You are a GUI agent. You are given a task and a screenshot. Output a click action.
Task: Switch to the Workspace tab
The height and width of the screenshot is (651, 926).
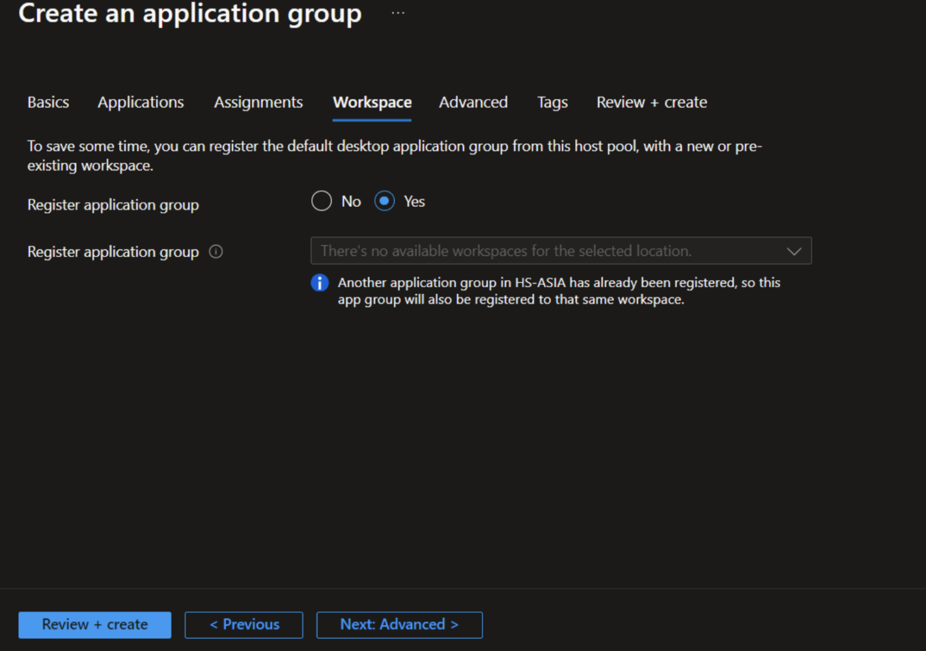point(371,102)
